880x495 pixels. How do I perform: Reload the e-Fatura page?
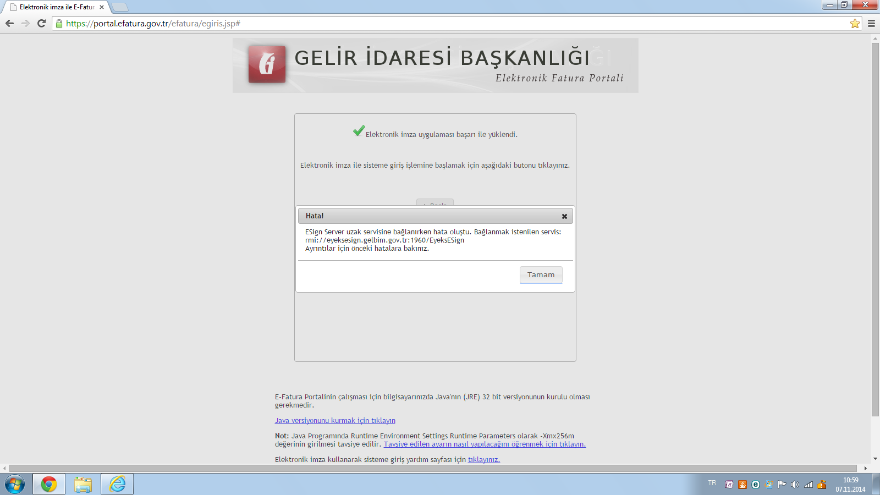coord(41,24)
